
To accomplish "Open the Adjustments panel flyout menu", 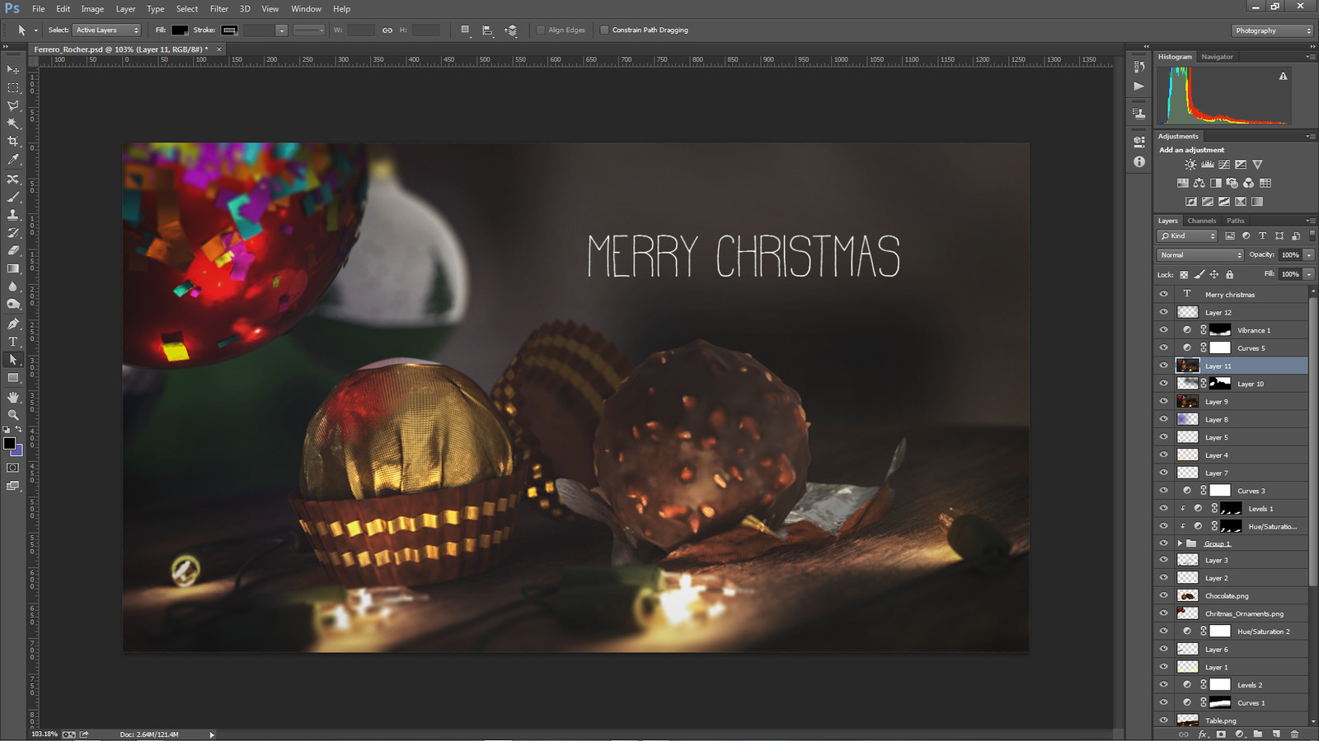I will [x=1310, y=137].
